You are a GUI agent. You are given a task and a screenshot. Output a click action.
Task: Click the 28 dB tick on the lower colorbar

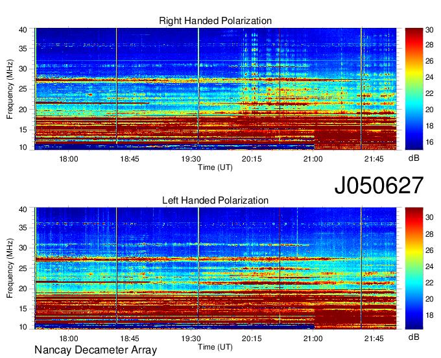point(429,234)
